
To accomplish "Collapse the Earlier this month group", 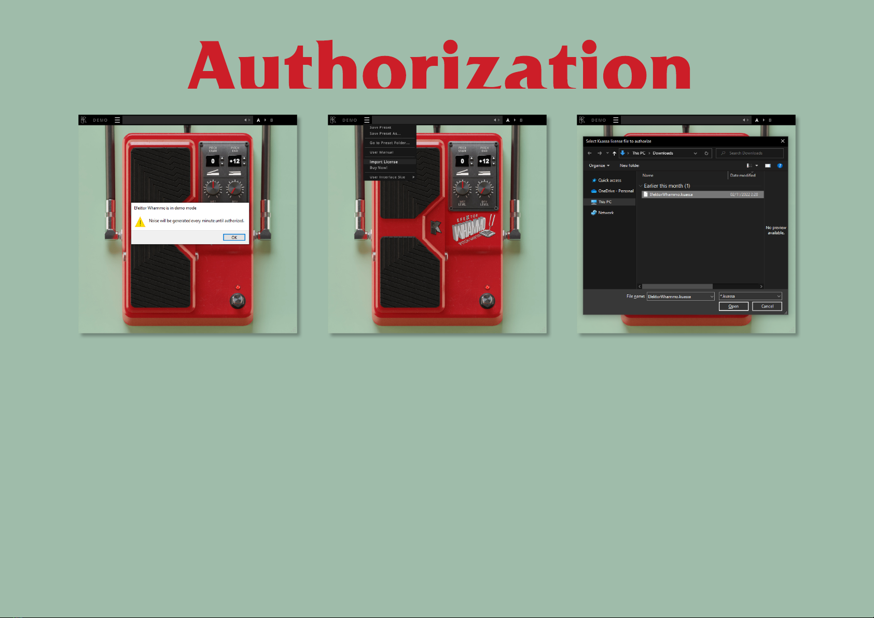I will point(641,186).
